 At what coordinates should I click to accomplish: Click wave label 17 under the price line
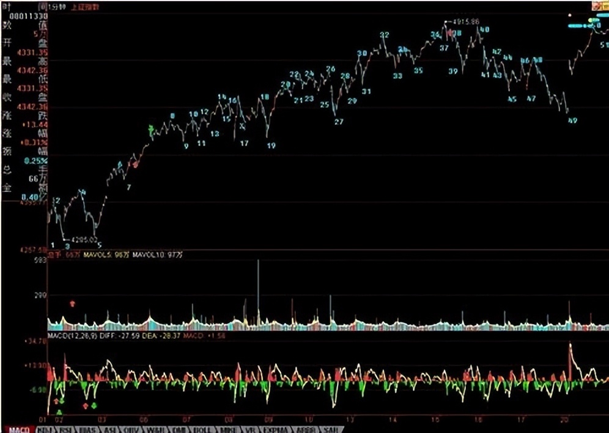pos(244,143)
